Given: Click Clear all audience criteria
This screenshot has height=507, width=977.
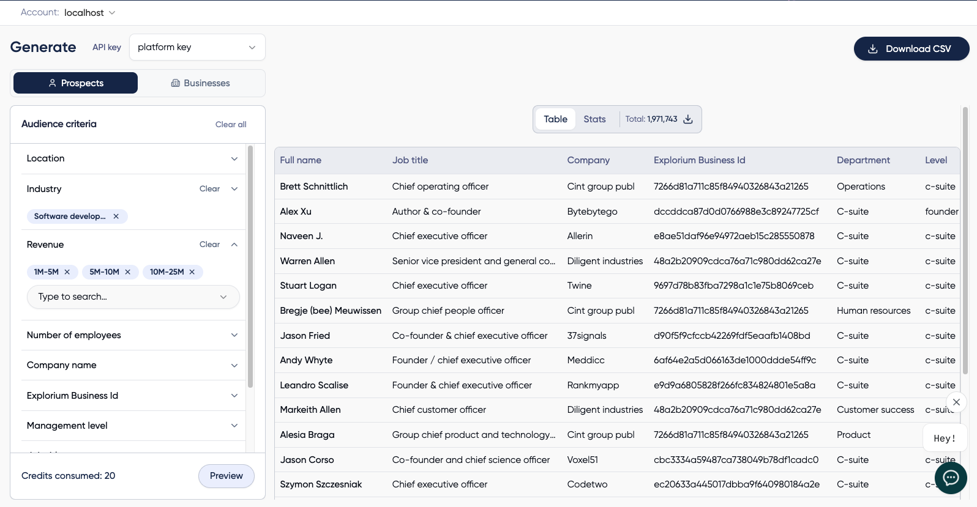Looking at the screenshot, I should (x=231, y=125).
